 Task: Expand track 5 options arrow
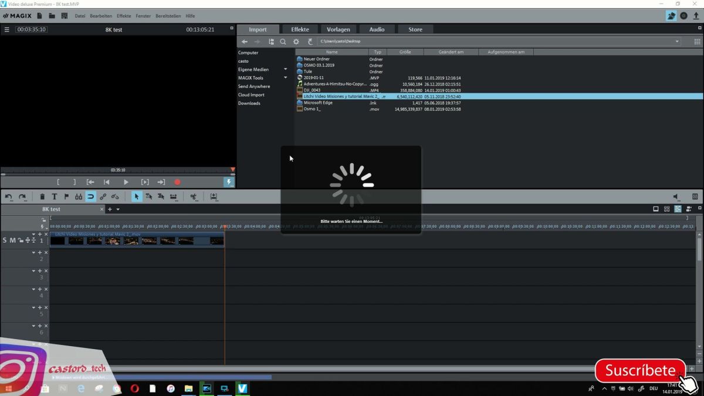tap(33, 307)
